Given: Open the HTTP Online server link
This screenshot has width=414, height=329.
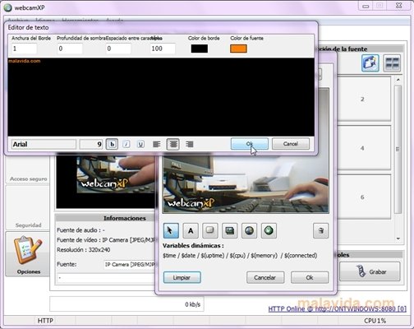Looking at the screenshot, I should click(x=337, y=309).
